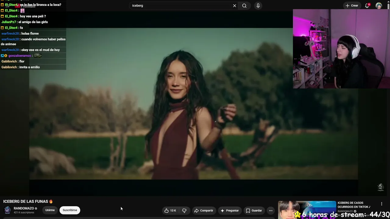
Task: Open more actions ellipsis menu
Action: pos(271,210)
